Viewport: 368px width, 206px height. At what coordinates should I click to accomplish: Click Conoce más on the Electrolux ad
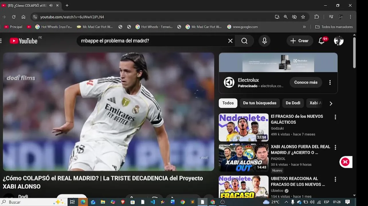[306, 82]
